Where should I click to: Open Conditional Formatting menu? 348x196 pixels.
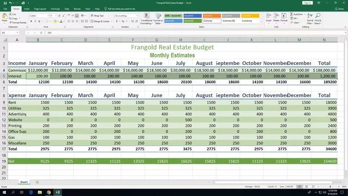[x=146, y=19]
